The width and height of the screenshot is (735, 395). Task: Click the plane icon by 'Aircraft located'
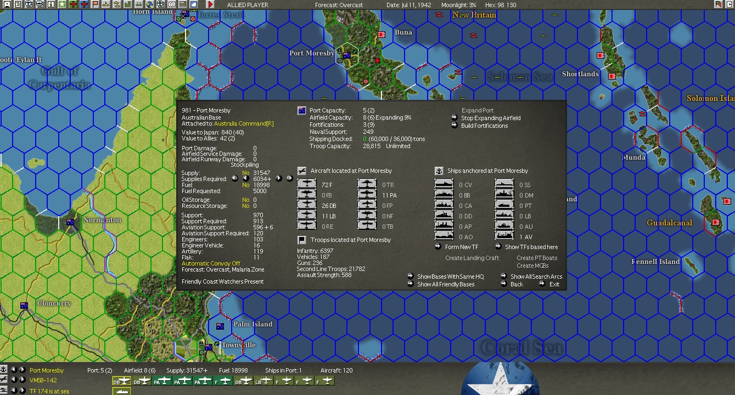(301, 171)
